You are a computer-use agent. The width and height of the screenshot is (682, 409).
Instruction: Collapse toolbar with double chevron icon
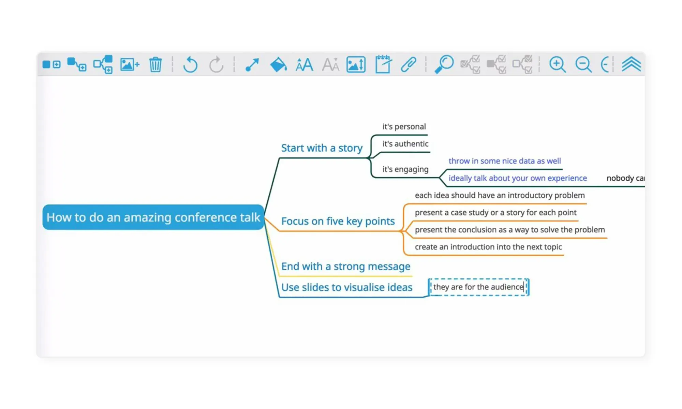click(631, 64)
